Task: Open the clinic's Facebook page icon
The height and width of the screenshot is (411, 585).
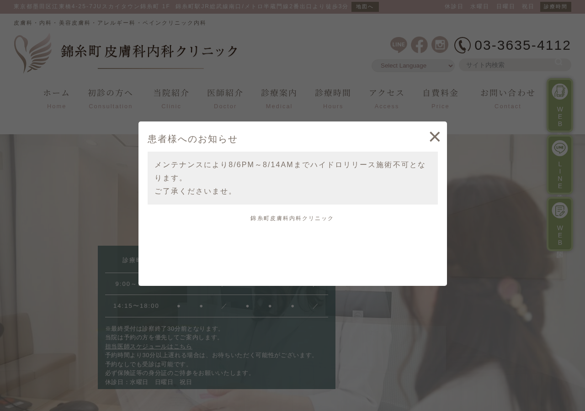Action: [x=419, y=45]
